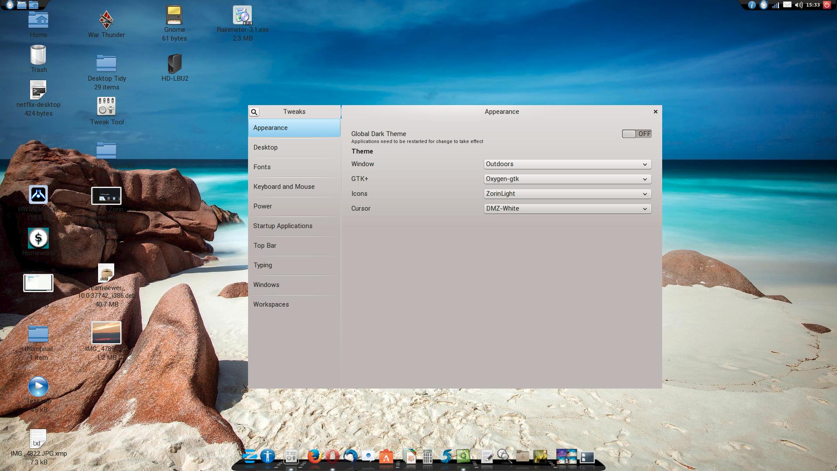The image size is (837, 471).
Task: Click the red power button in panel
Action: (827, 5)
